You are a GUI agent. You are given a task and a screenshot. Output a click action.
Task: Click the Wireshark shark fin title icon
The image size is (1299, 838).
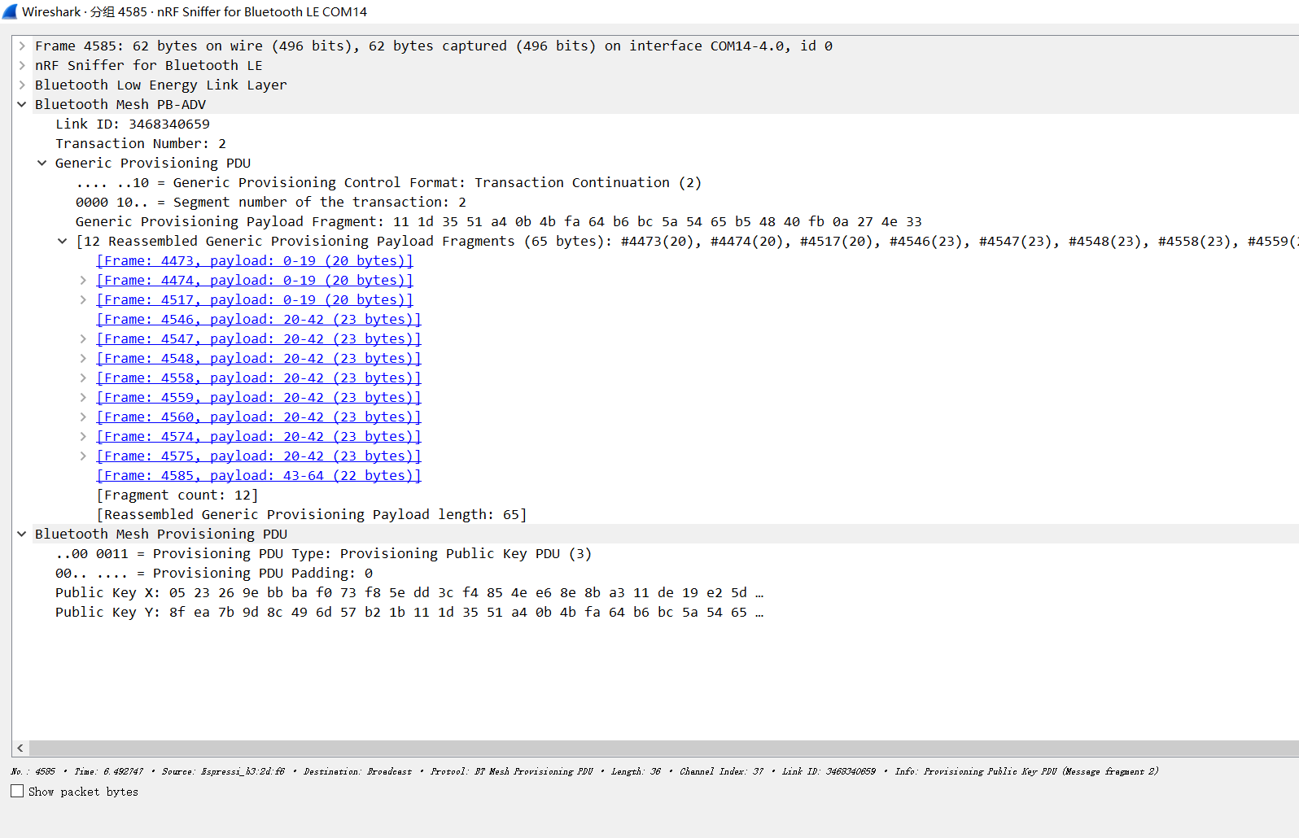(10, 11)
